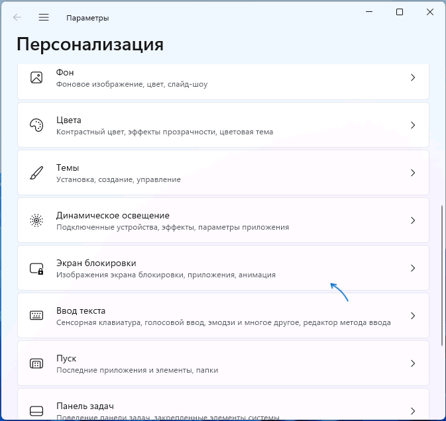Open Экран блокировки via its chevron
This screenshot has width=446, height=421.
(413, 268)
